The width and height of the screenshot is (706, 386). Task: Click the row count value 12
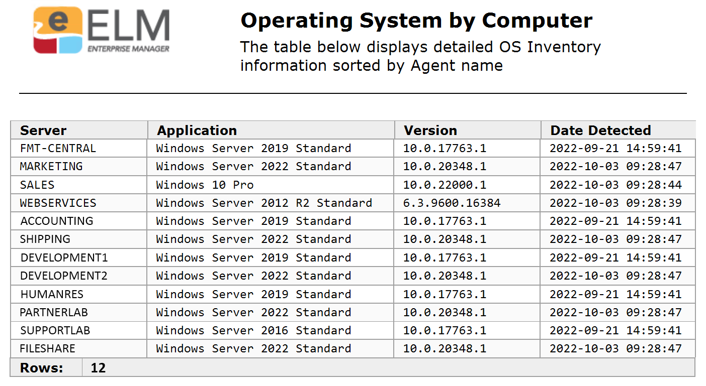[x=98, y=368]
